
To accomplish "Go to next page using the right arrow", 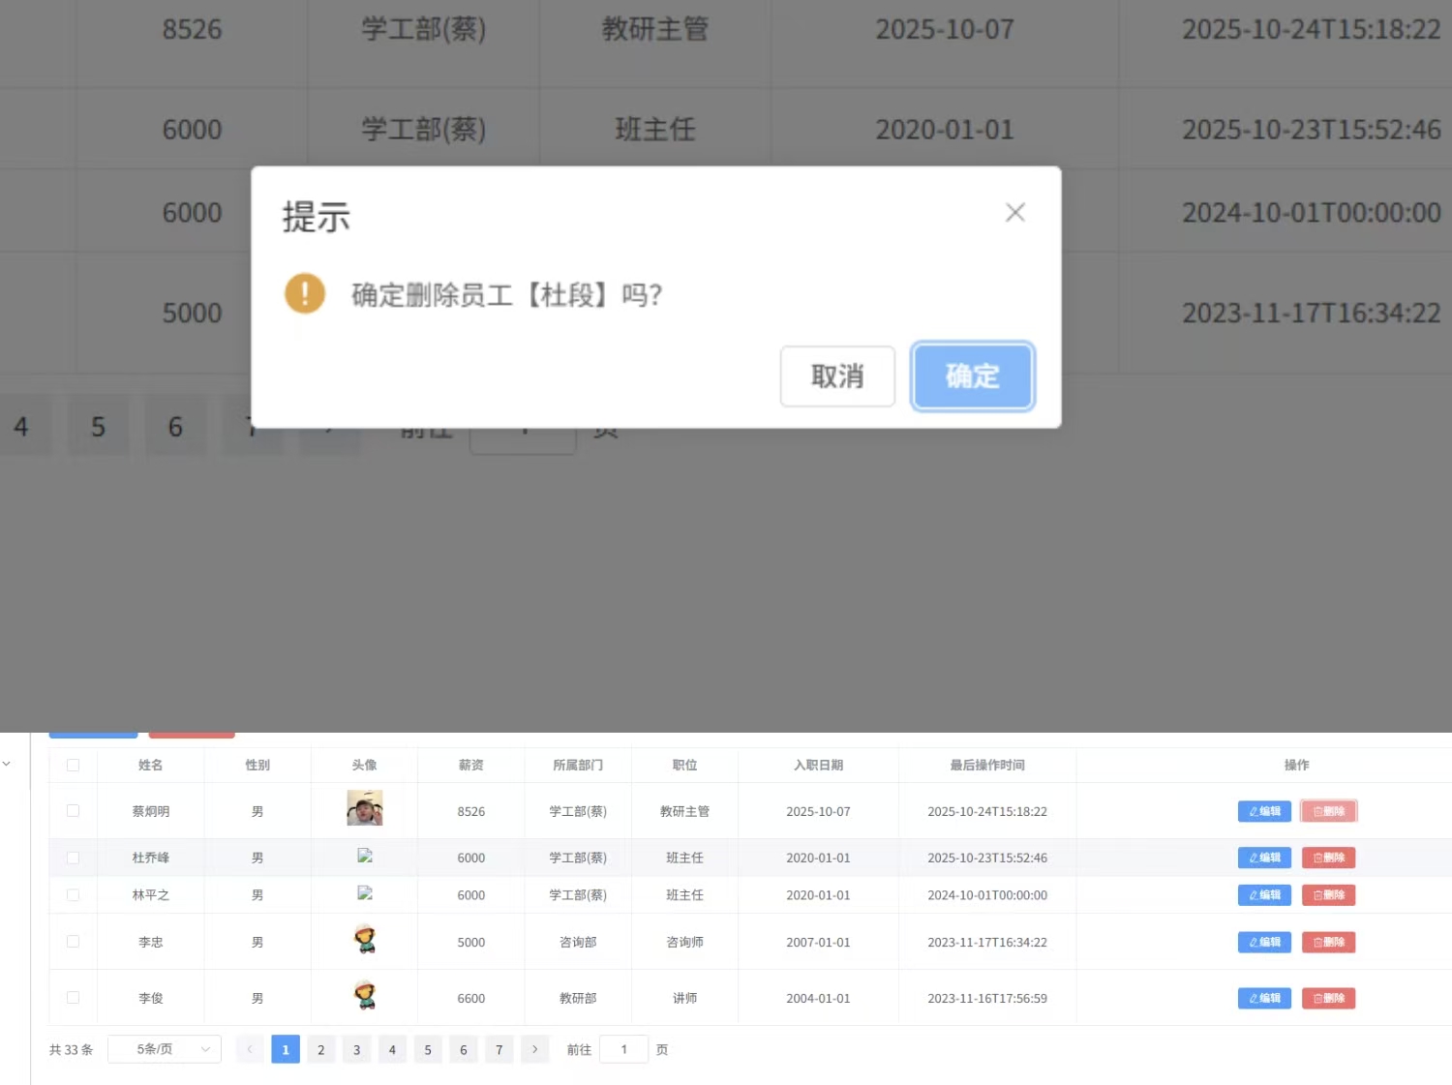I will [534, 1049].
